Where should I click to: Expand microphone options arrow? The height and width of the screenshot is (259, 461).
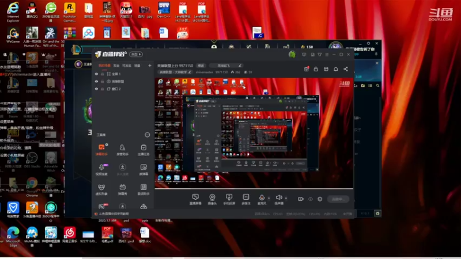(x=269, y=198)
